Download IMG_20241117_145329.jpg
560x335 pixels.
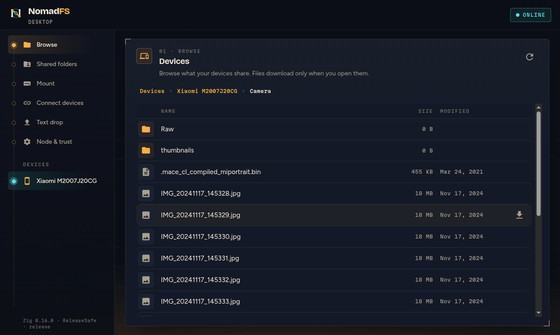519,215
